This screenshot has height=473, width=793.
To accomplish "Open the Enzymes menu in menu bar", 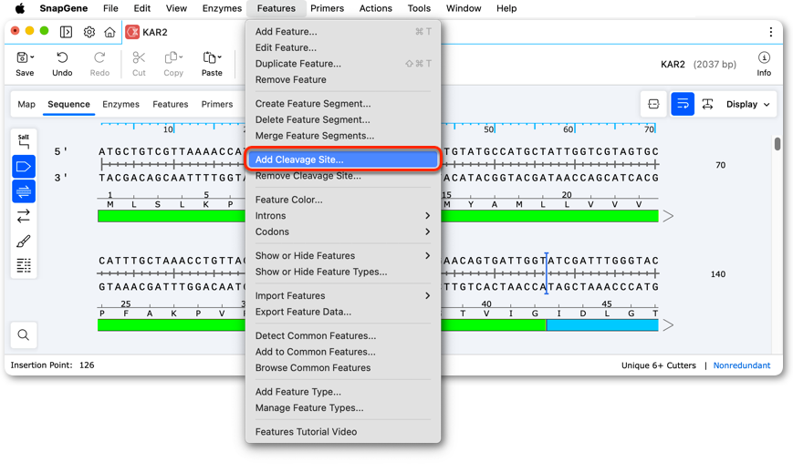I will click(222, 8).
